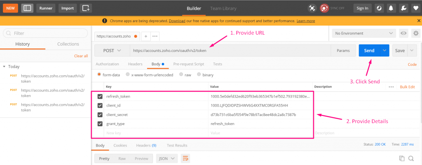Open the Pre-request Script tab
The width and height of the screenshot is (422, 165).
(188, 64)
